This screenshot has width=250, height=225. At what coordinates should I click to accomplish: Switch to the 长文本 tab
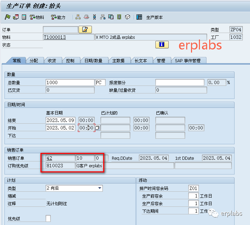point(141,61)
